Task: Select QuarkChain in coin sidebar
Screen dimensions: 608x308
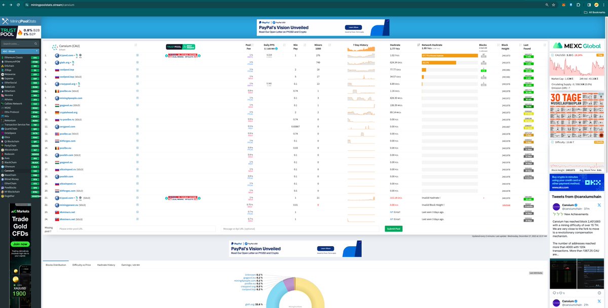Action: click(x=11, y=128)
